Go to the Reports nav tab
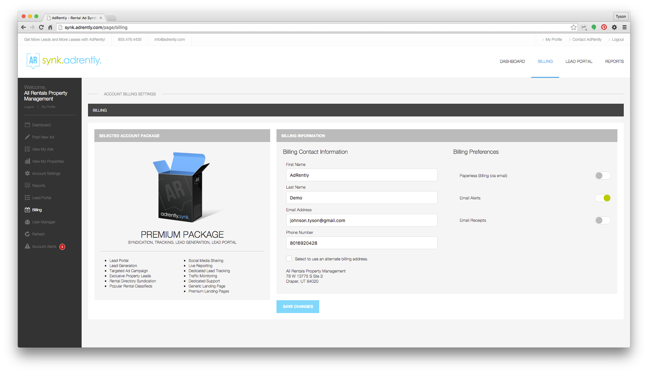The height and width of the screenshot is (373, 648). 614,61
